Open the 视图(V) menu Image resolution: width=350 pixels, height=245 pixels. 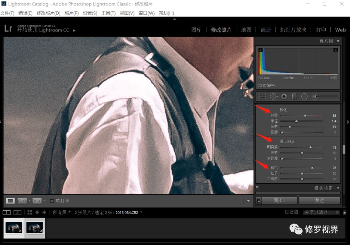[x=127, y=13]
